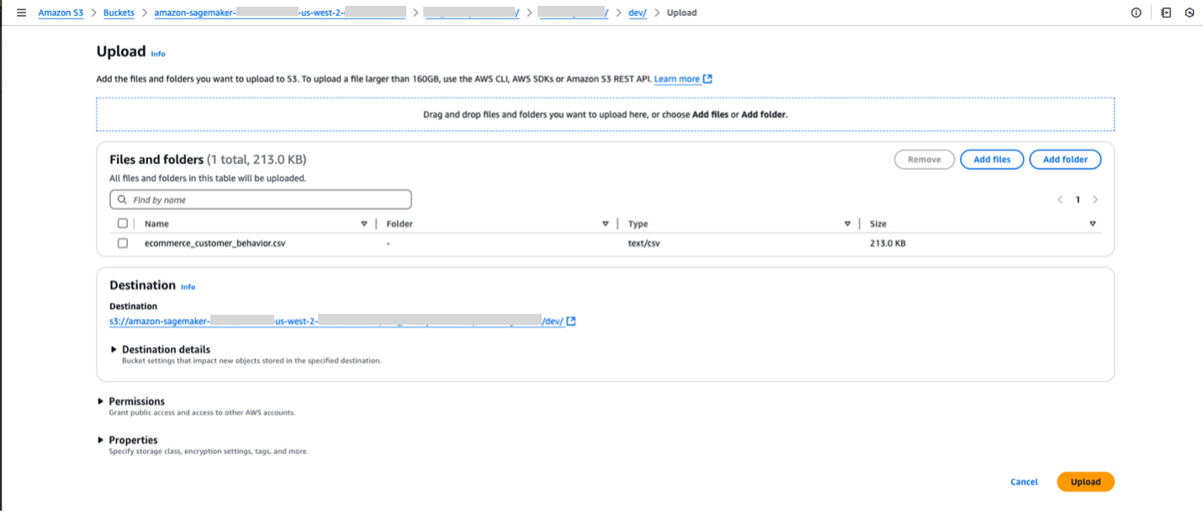Click Info link next to Destination heading
This screenshot has height=514, width=1203.
[x=188, y=287]
